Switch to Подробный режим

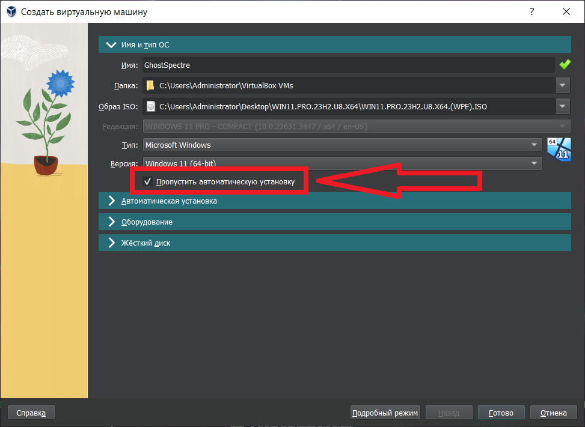point(385,413)
